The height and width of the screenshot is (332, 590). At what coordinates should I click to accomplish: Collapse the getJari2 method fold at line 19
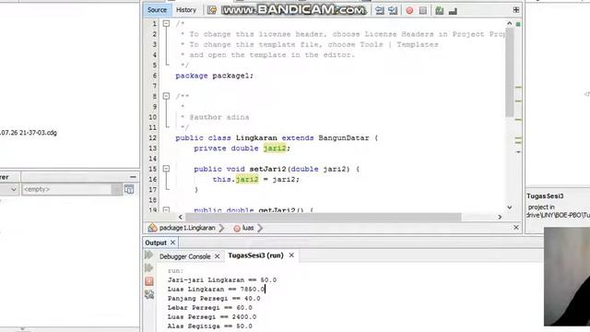166,209
